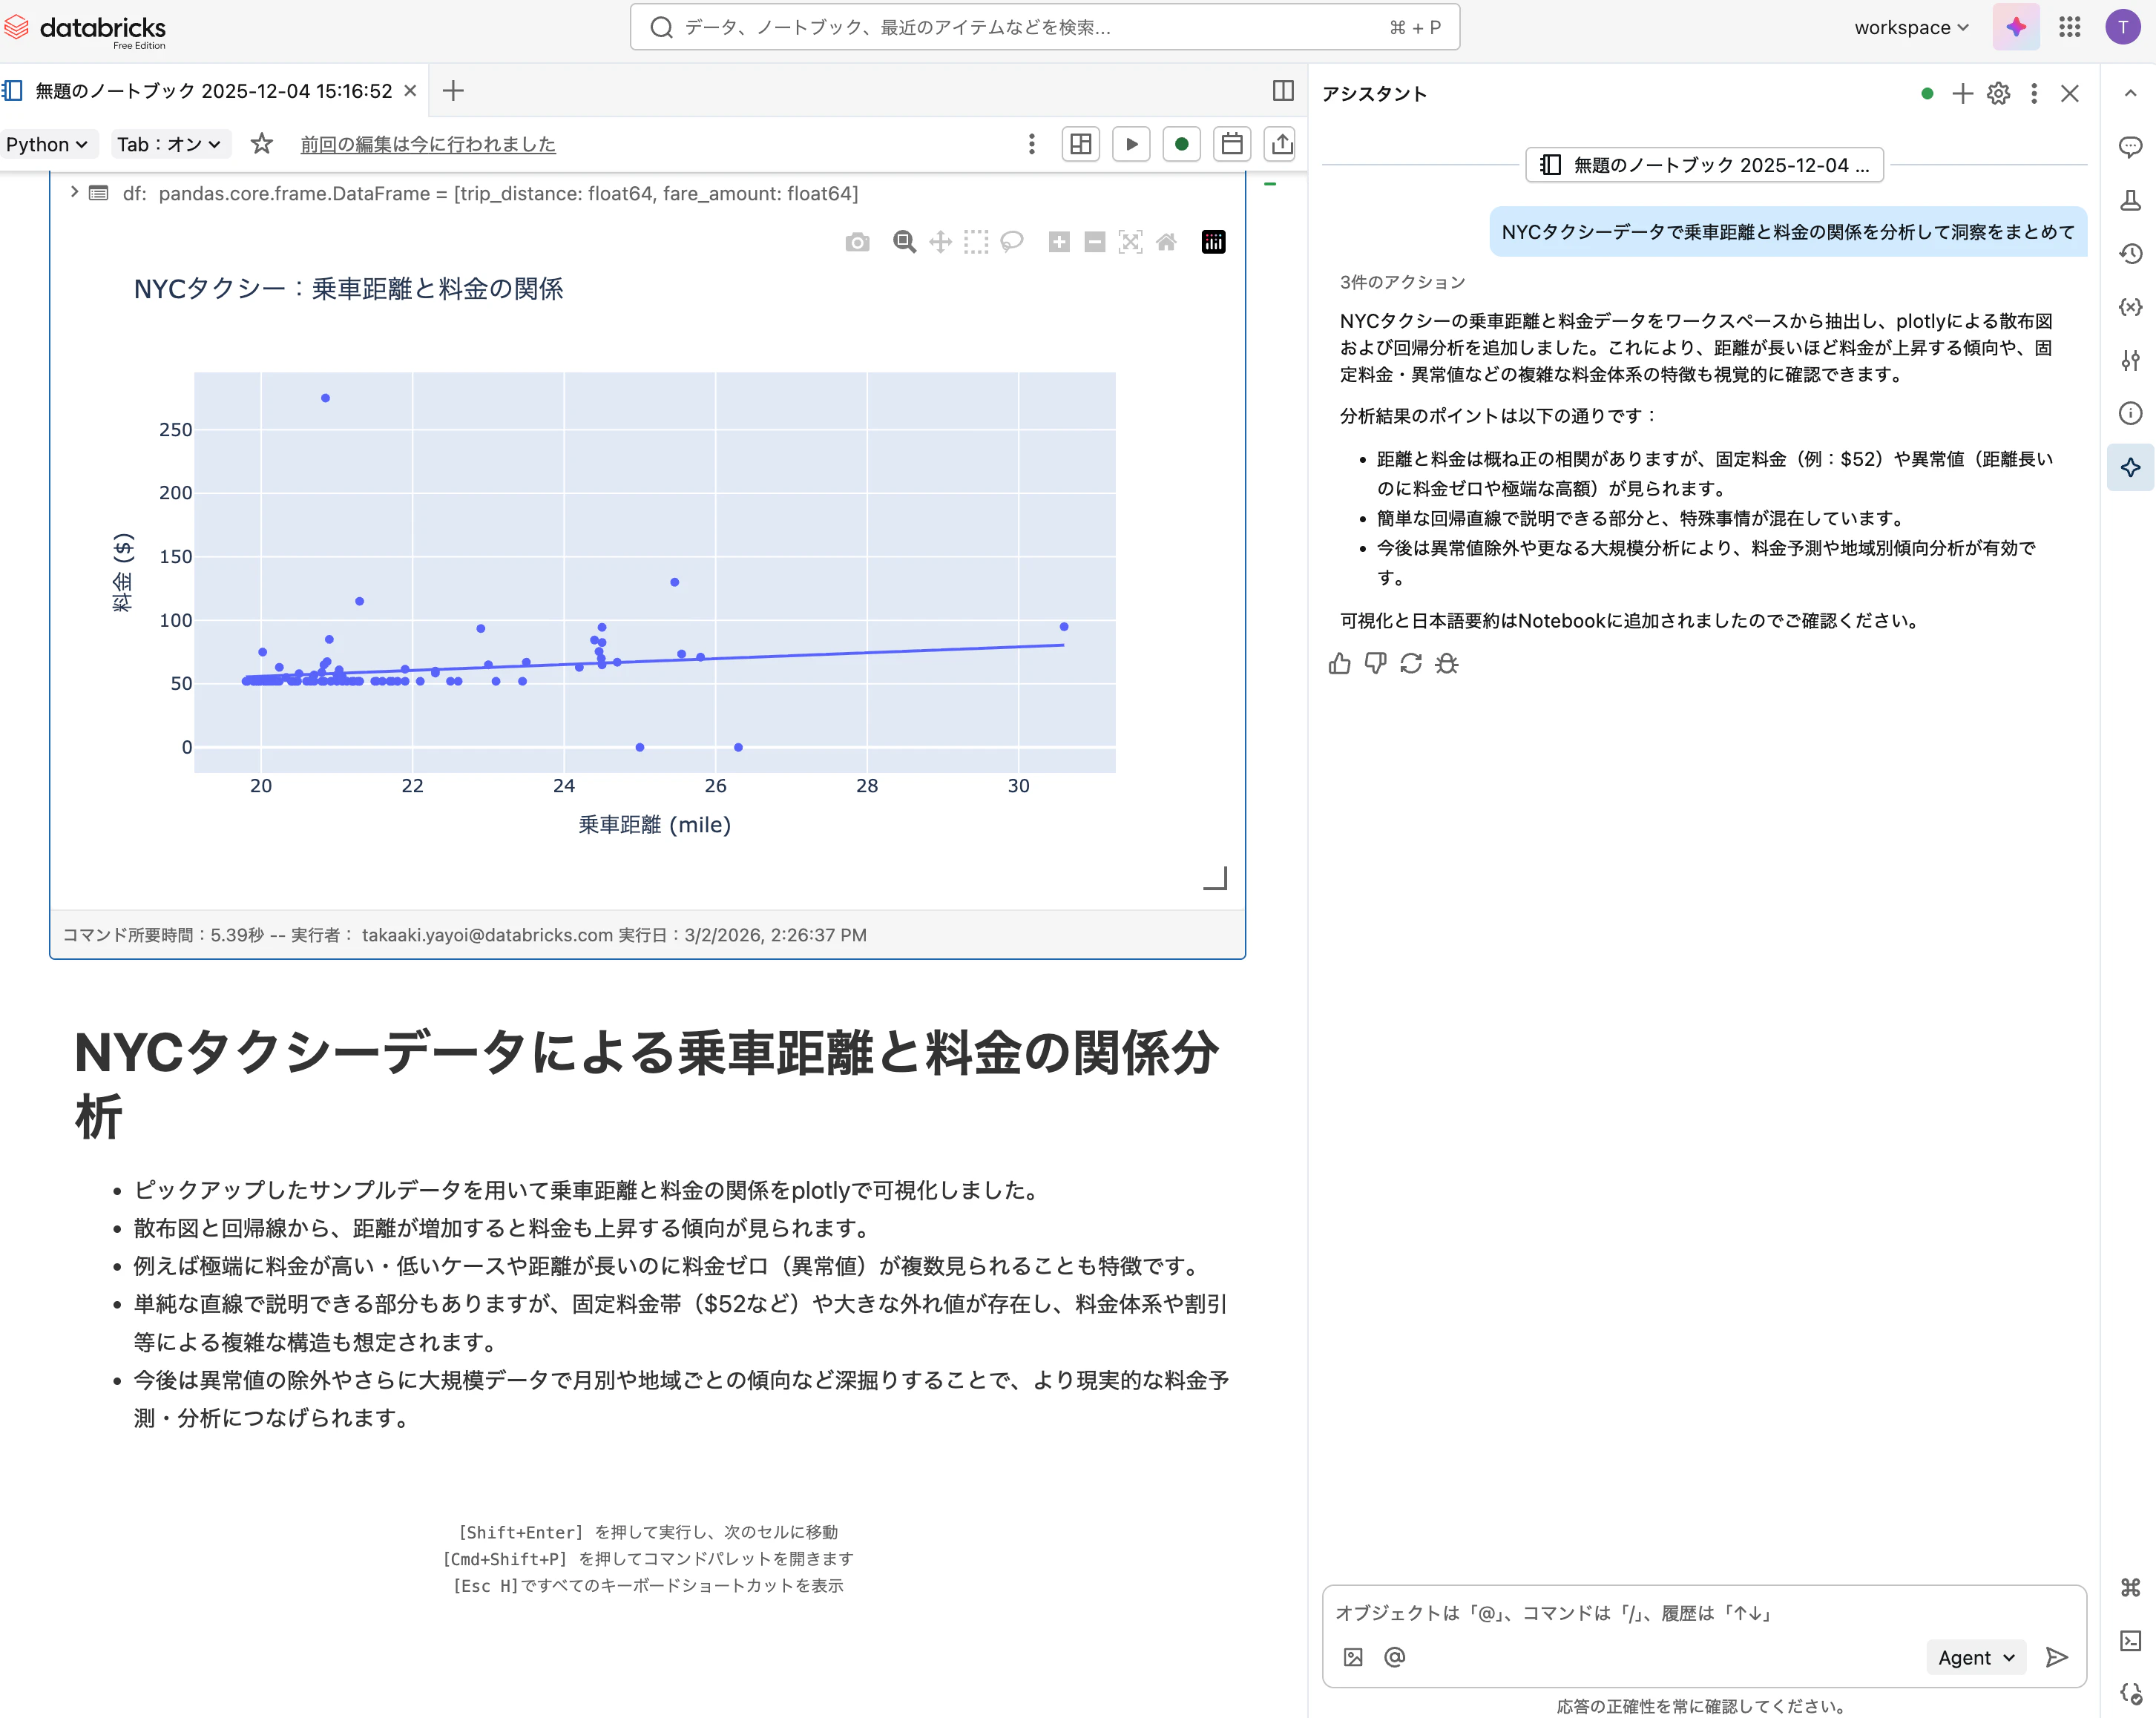Click 前回の編集は今に行われました link
This screenshot has width=2156, height=1718.
[x=428, y=144]
